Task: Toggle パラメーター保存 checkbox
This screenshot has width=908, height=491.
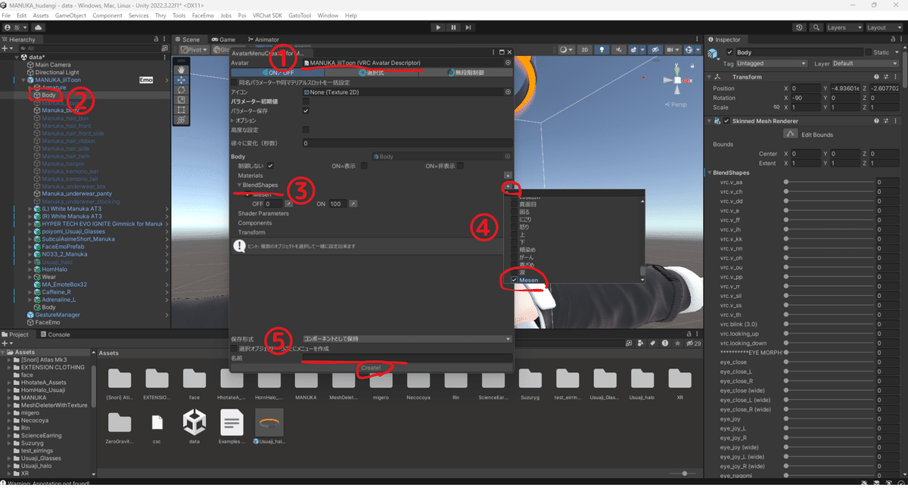Action: 306,110
